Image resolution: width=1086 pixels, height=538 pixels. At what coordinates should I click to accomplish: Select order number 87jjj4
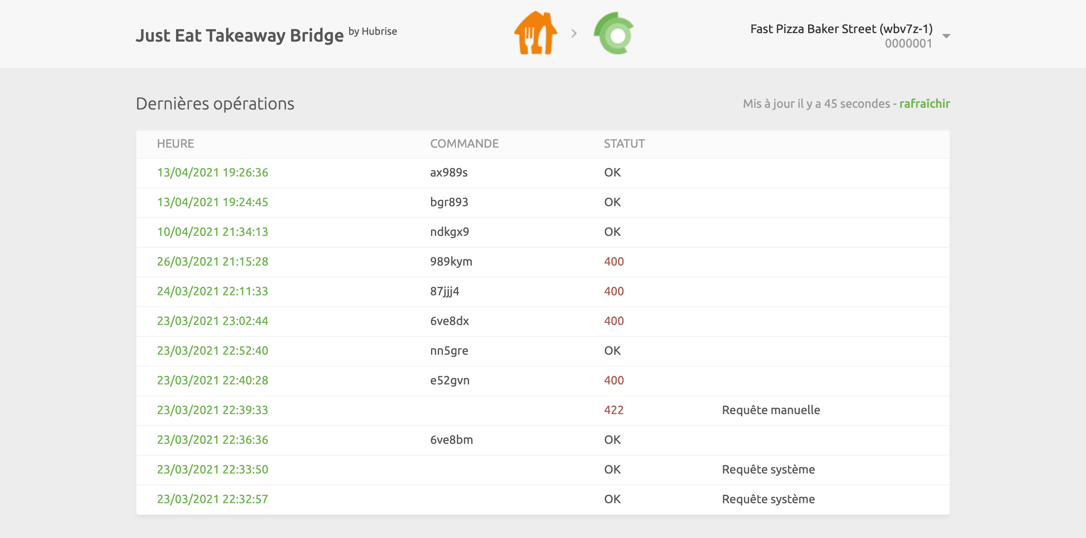click(445, 291)
